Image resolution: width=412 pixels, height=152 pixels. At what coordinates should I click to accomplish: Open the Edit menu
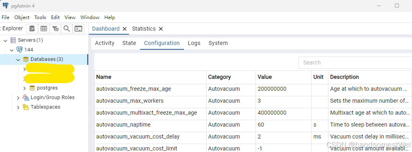(x=55, y=18)
